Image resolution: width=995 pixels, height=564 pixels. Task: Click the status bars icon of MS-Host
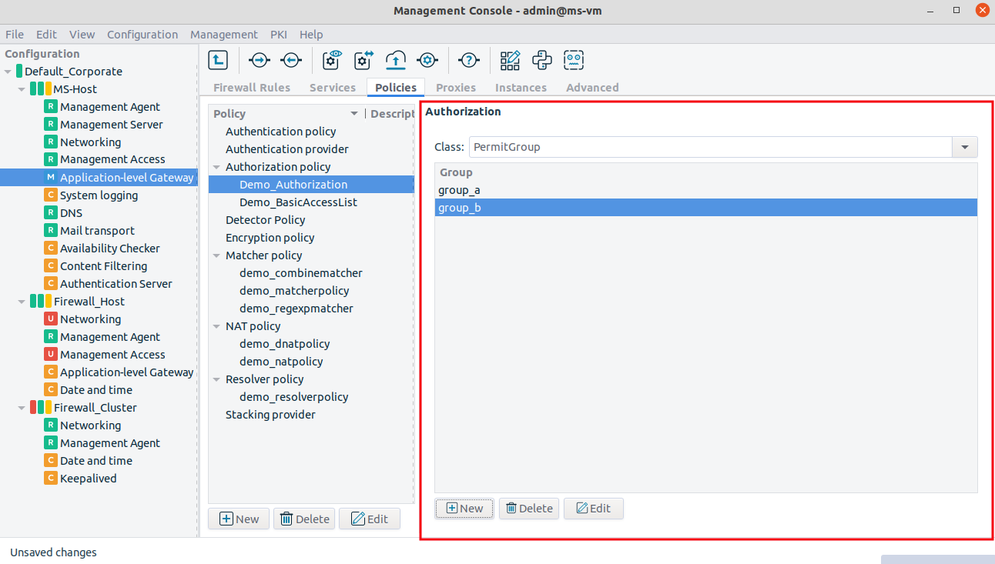[41, 88]
